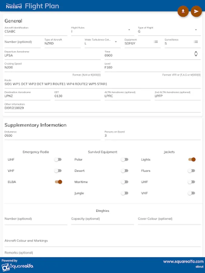205x273 pixels.
Task: Disable the ELBA emergency radio switch
Action: [58, 182]
